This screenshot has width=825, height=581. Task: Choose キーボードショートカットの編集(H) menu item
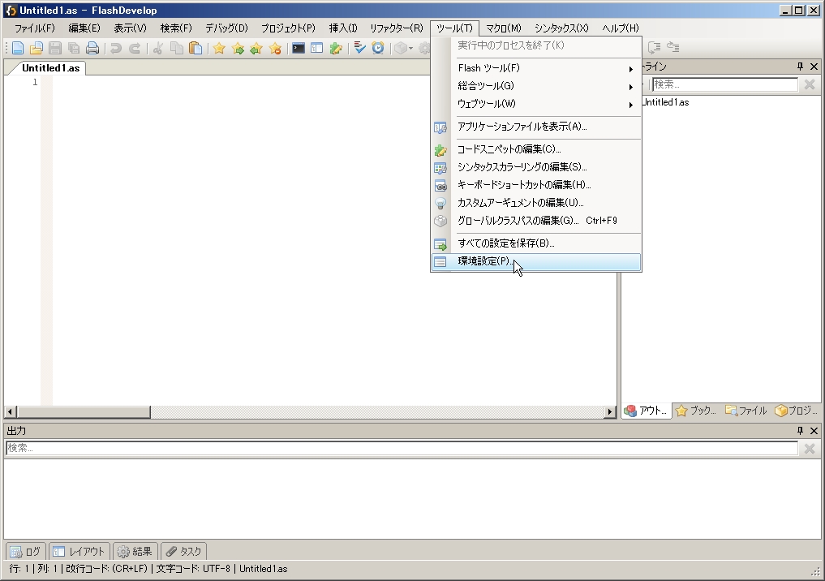click(536, 185)
